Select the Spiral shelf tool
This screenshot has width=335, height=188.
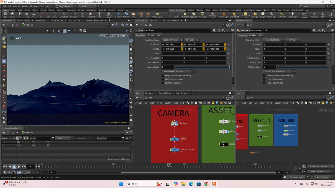click(x=141, y=14)
